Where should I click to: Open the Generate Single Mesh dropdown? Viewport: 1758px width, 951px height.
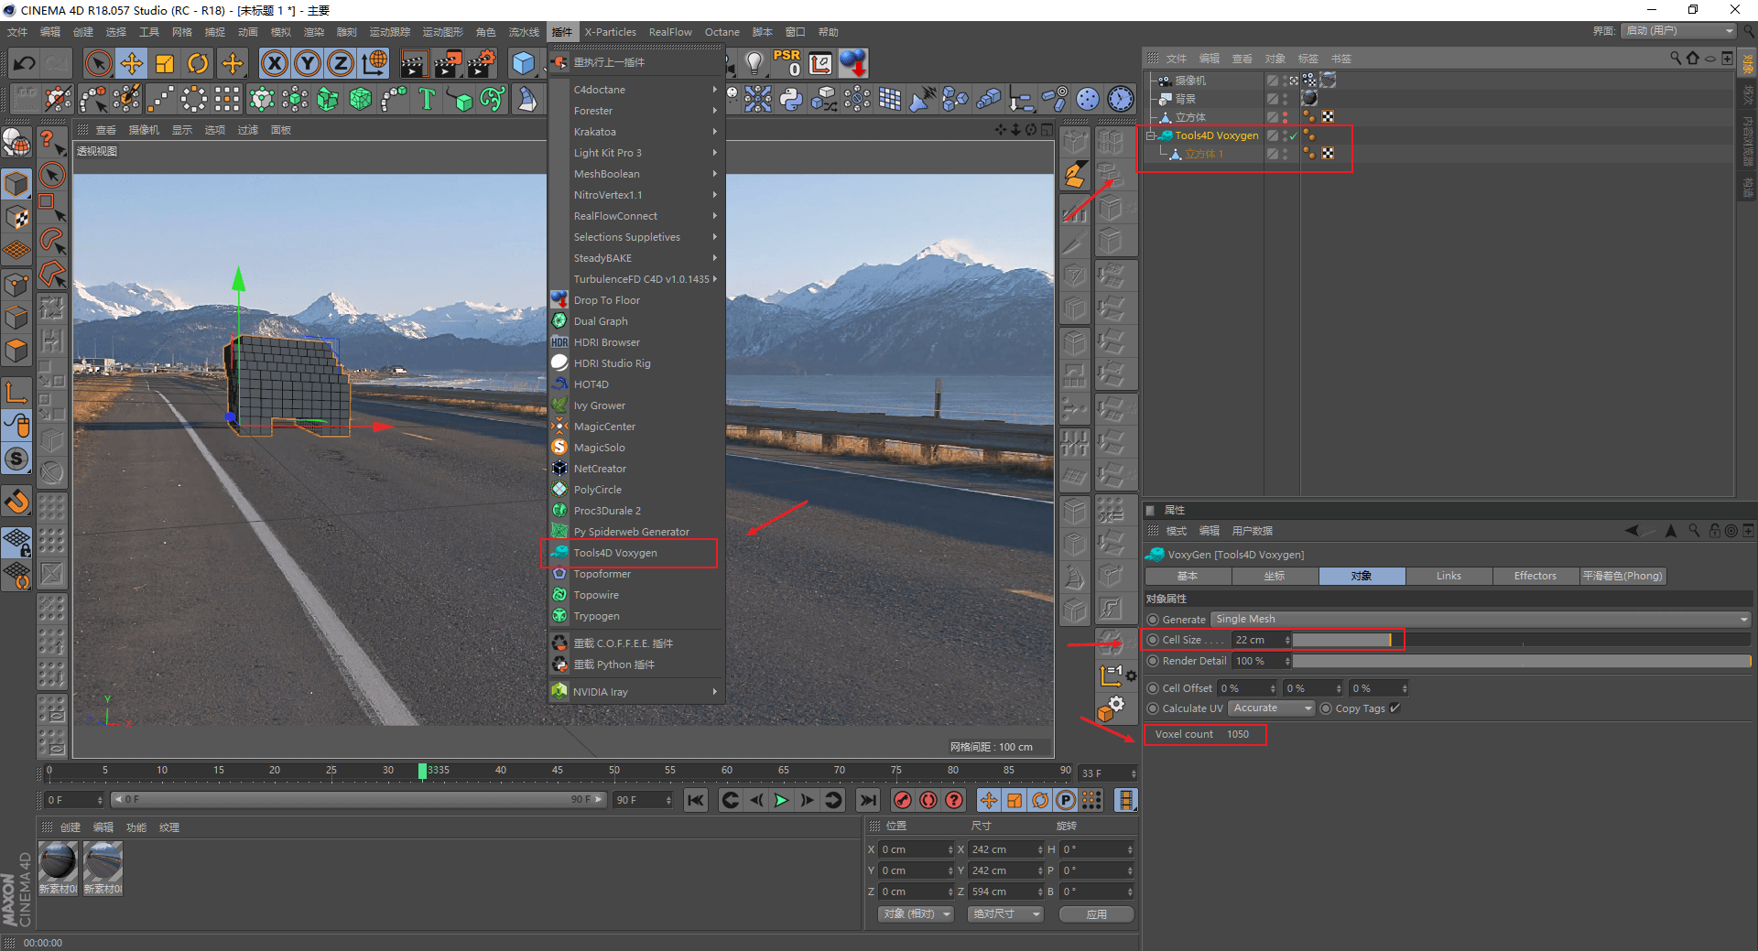1481,620
